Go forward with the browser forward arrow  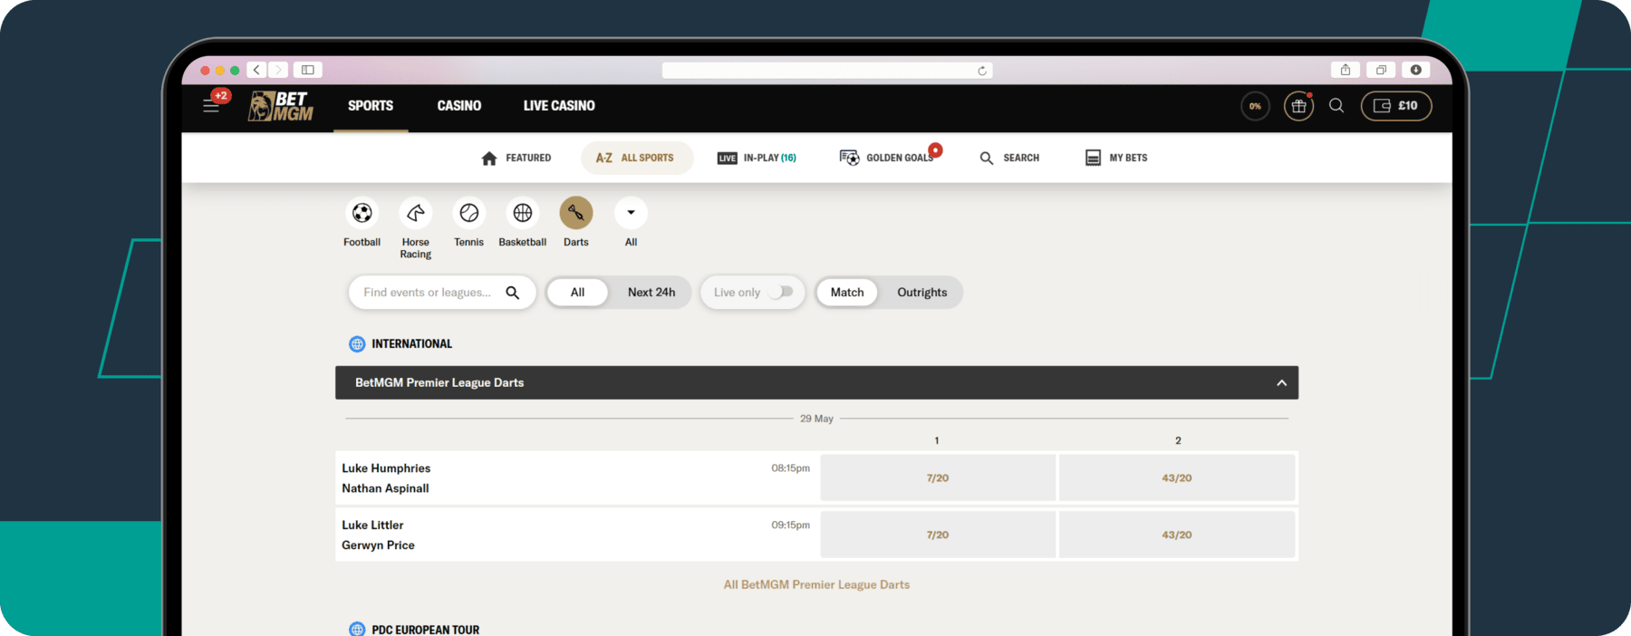(x=278, y=70)
